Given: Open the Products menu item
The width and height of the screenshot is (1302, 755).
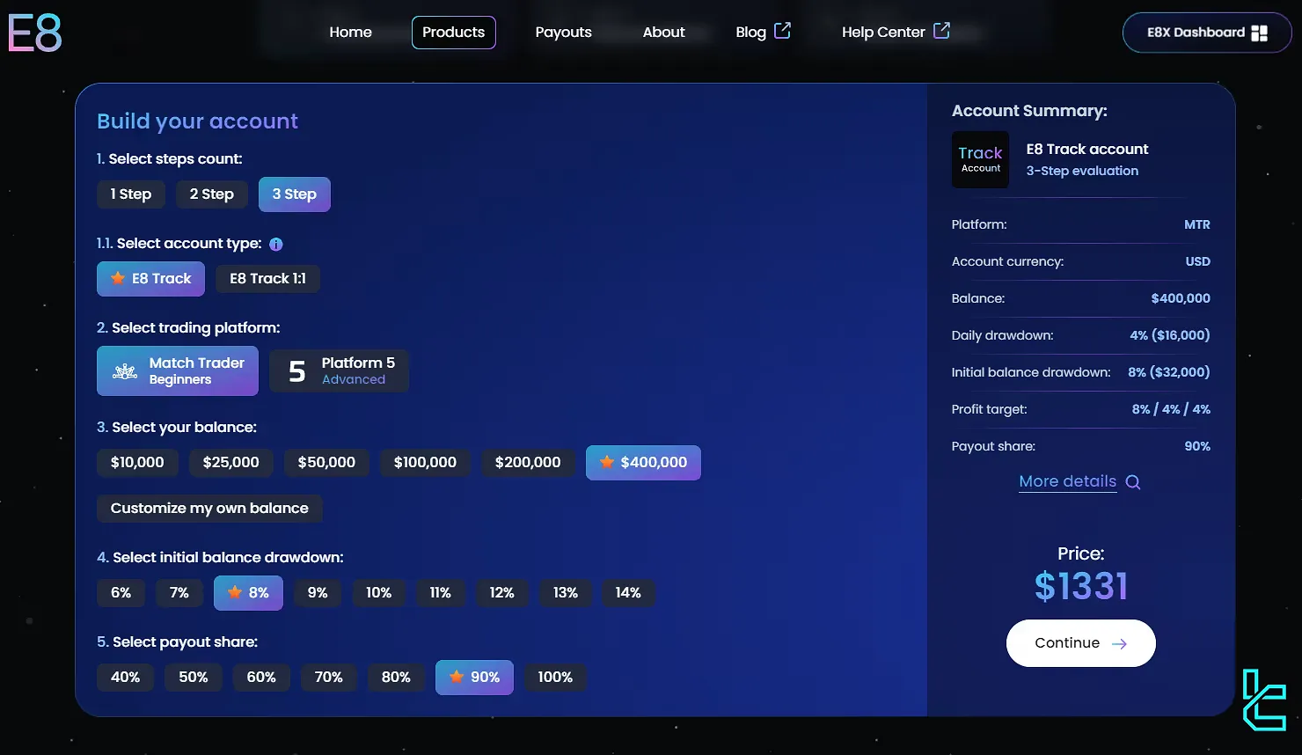Looking at the screenshot, I should tap(454, 33).
